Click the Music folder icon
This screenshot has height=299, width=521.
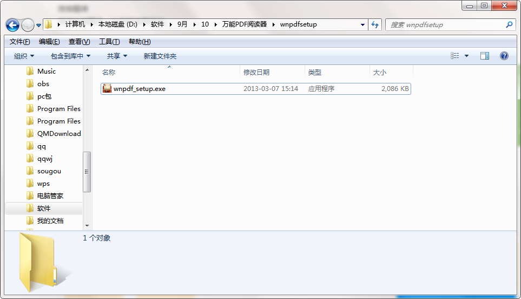[x=30, y=71]
